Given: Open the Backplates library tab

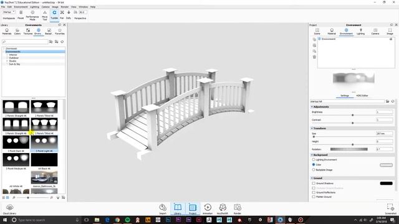Looking at the screenshot, I should click(49, 32).
